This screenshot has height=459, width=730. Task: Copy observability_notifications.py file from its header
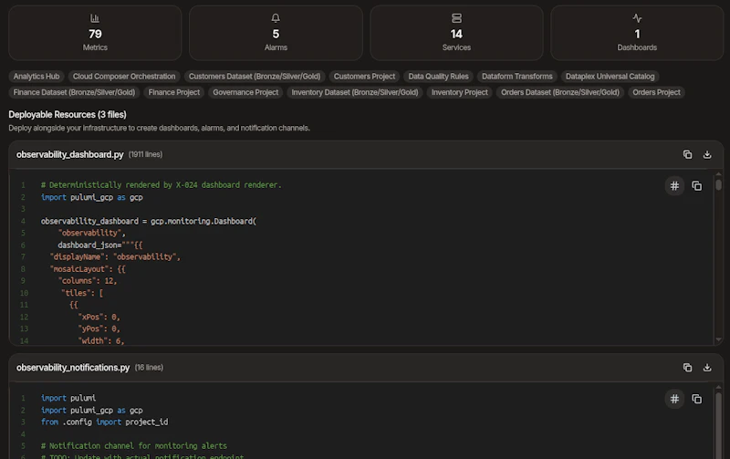[687, 368]
